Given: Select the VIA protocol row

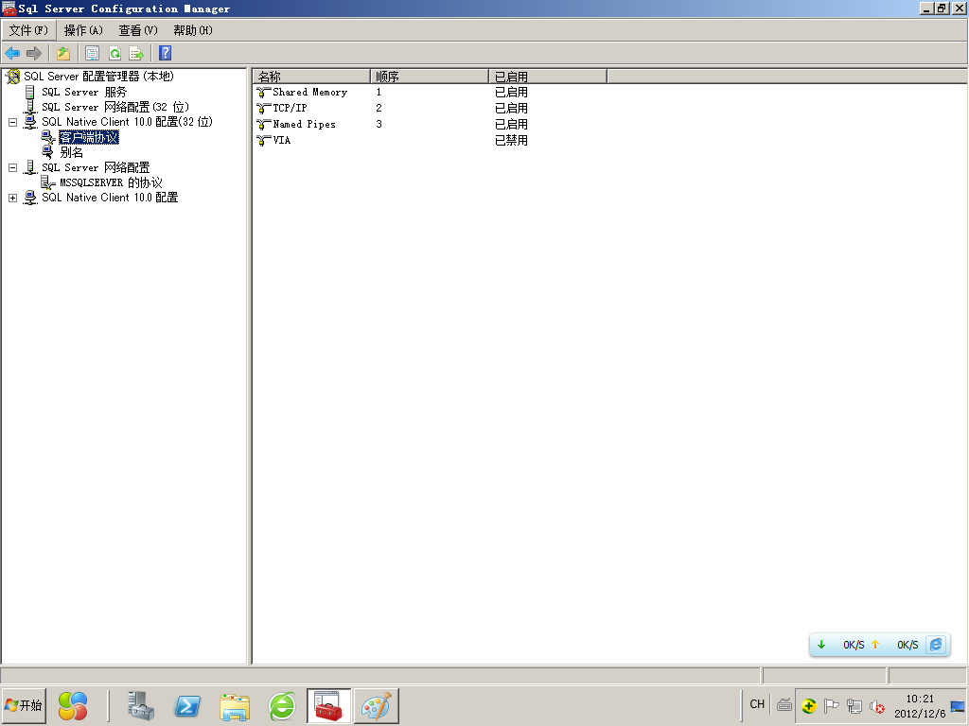Looking at the screenshot, I should (x=281, y=141).
